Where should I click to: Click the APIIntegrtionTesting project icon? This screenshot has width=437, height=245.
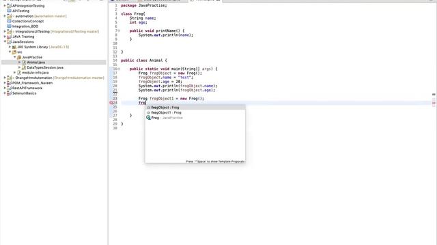[x=9, y=5]
